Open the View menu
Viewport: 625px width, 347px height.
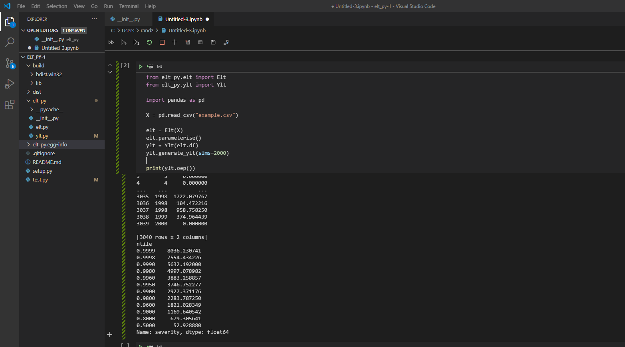point(79,6)
